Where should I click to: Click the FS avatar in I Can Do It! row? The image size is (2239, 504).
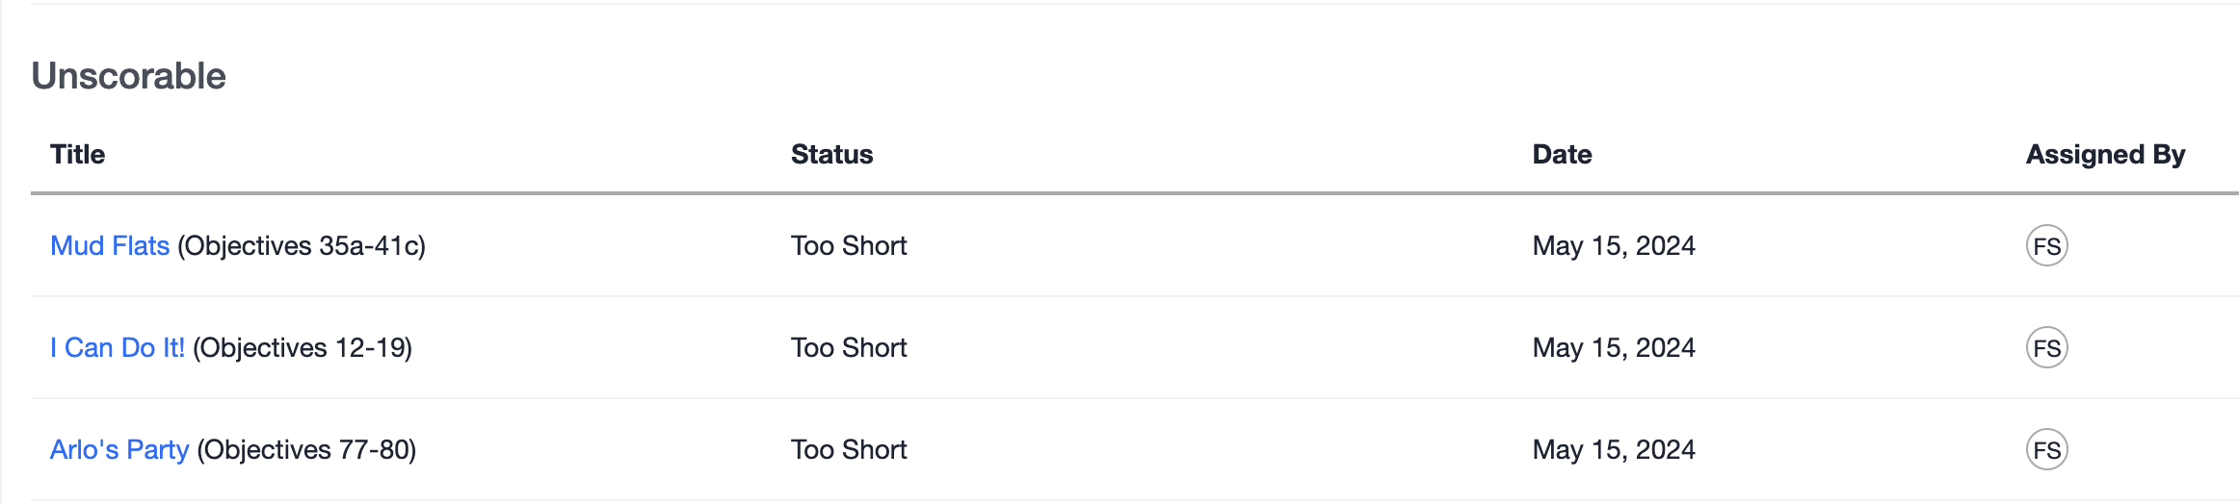2046,348
